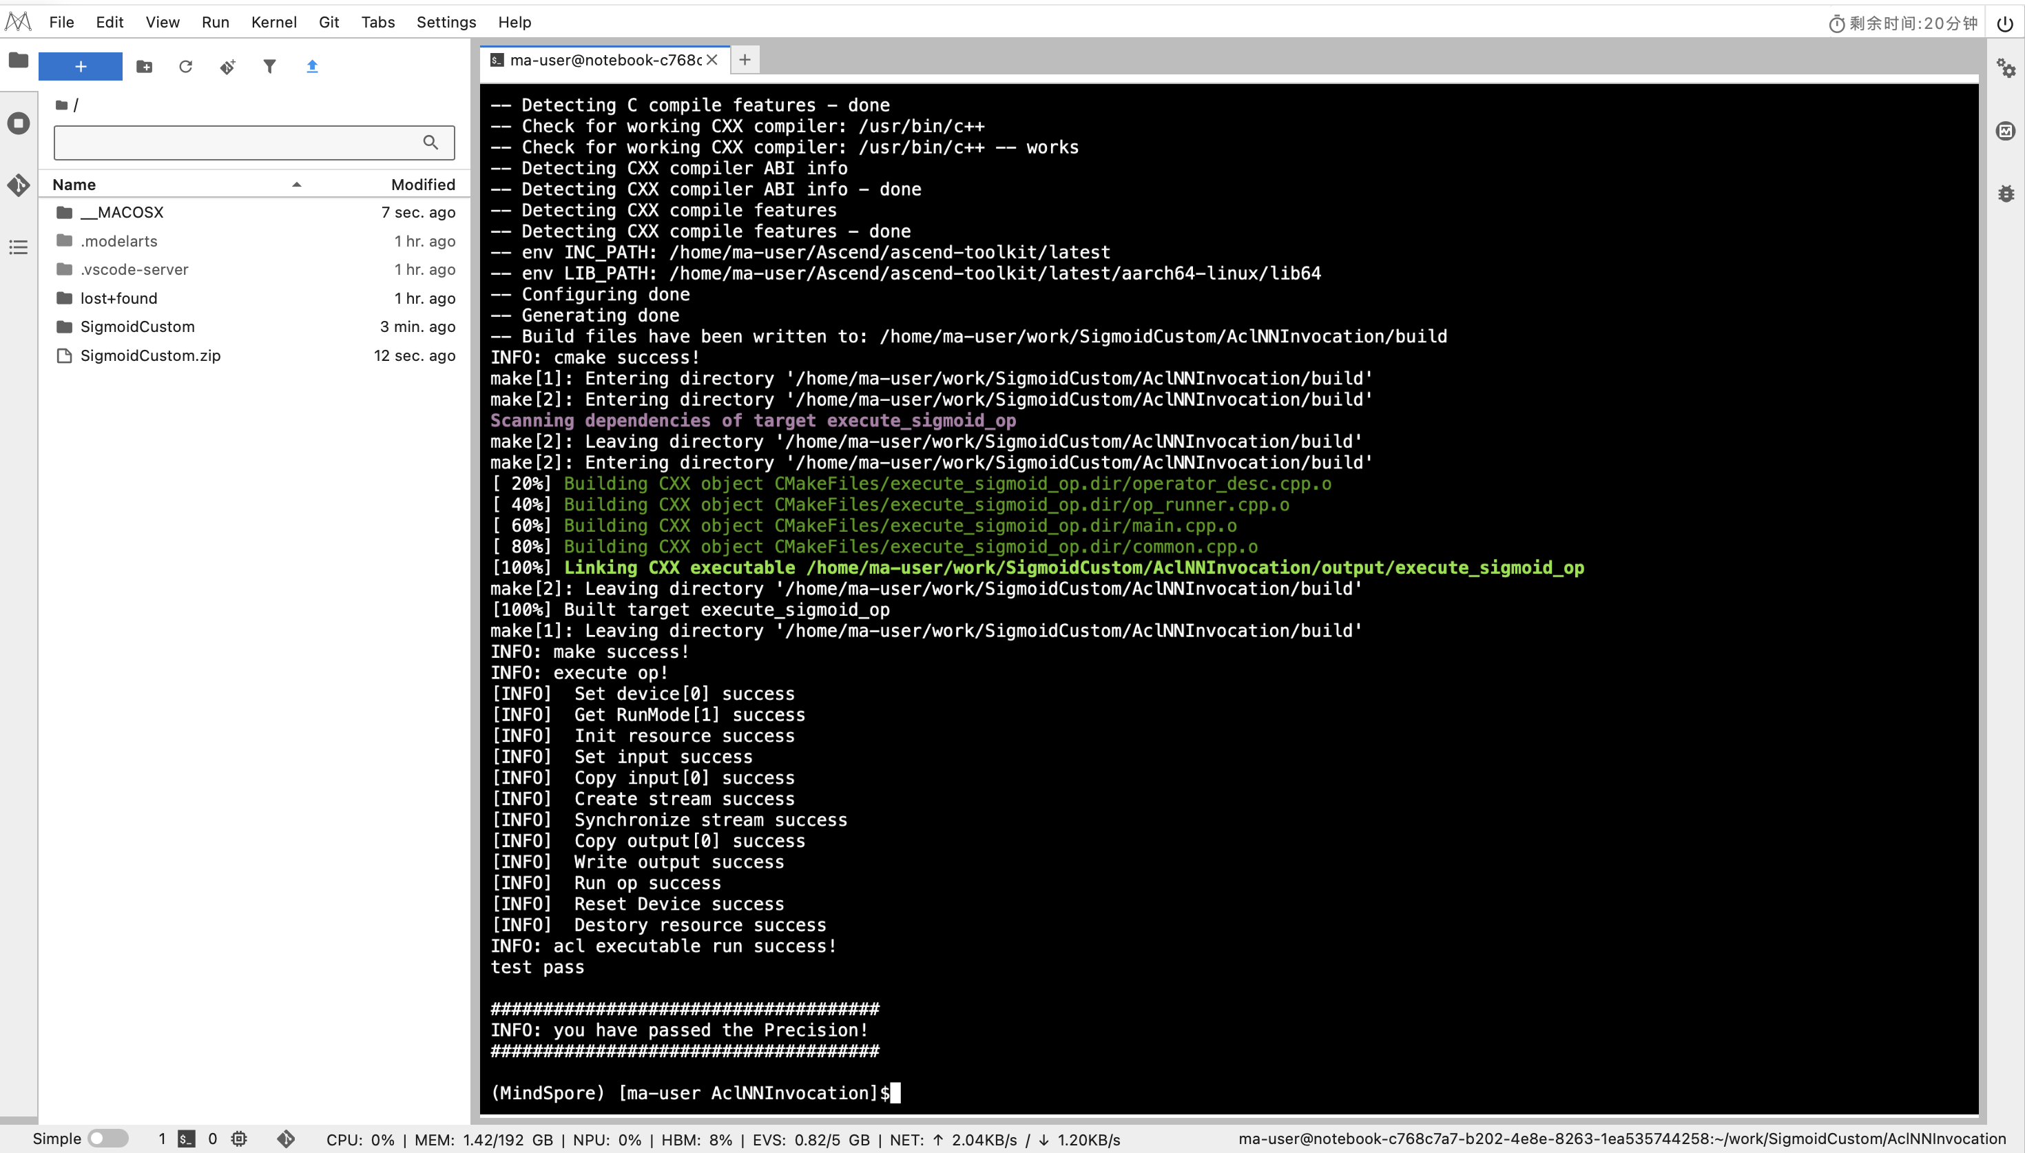This screenshot has height=1153, width=2025.
Task: Open a new tab with plus button
Action: (744, 59)
